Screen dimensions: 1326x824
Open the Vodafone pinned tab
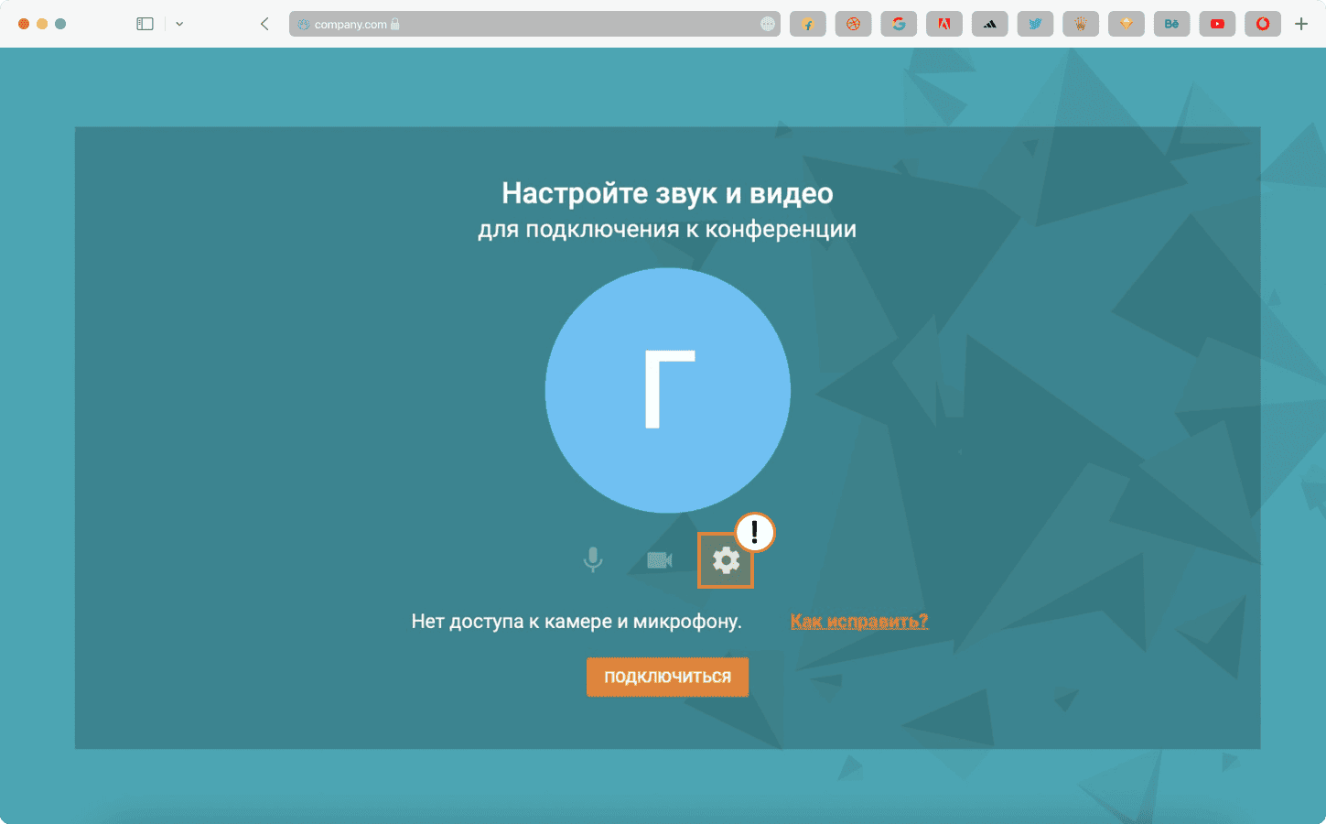1263,24
